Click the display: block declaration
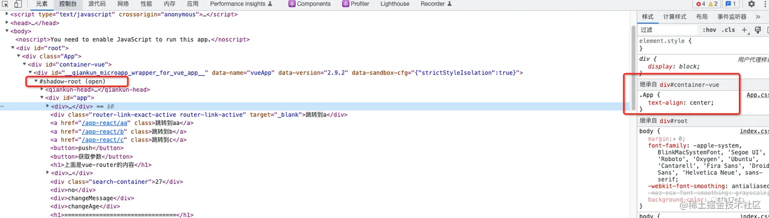 [674, 66]
